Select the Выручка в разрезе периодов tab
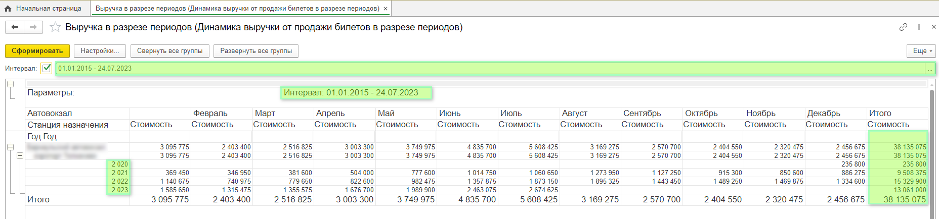939x219 pixels. point(237,9)
